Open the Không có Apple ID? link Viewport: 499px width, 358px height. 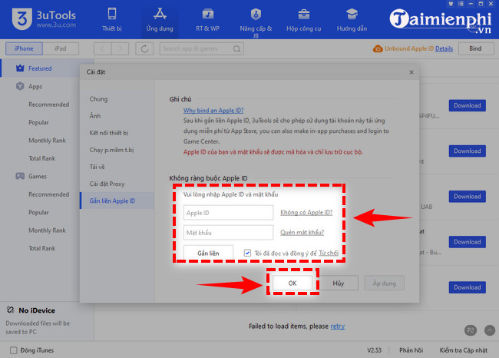pyautogui.click(x=305, y=213)
